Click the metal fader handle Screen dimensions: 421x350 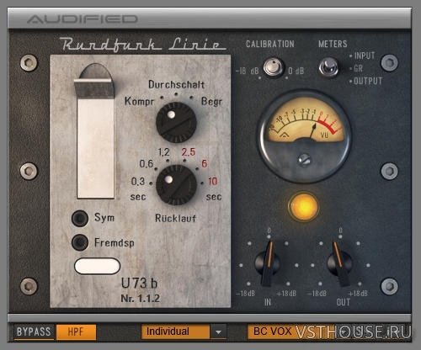(94, 88)
